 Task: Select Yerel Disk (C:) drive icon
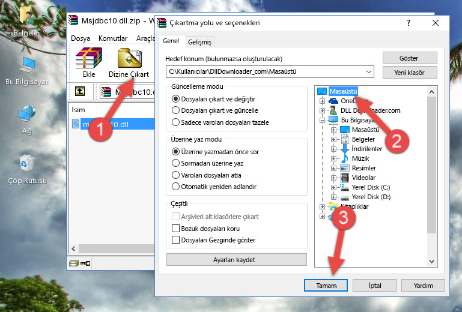click(x=344, y=187)
